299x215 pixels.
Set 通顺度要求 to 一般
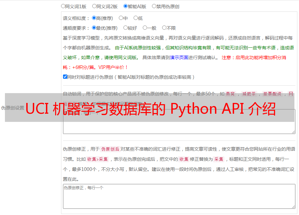pos(145,28)
